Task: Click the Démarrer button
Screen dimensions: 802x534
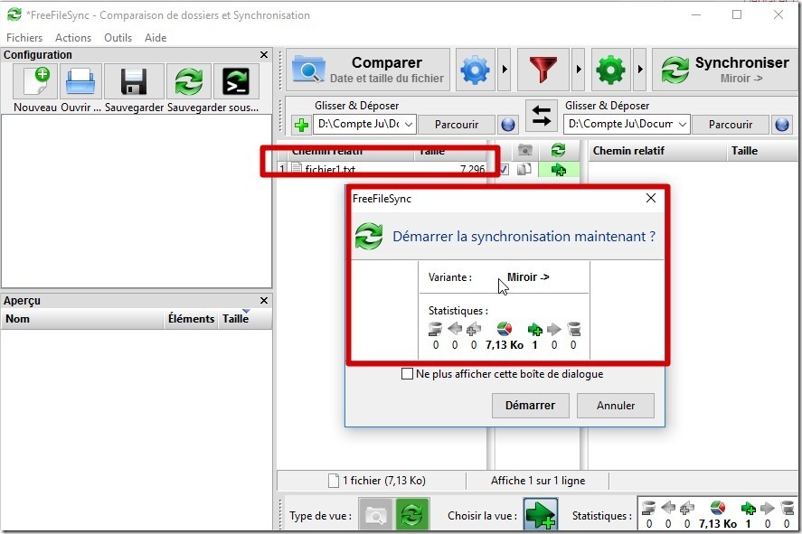Action: click(x=531, y=405)
